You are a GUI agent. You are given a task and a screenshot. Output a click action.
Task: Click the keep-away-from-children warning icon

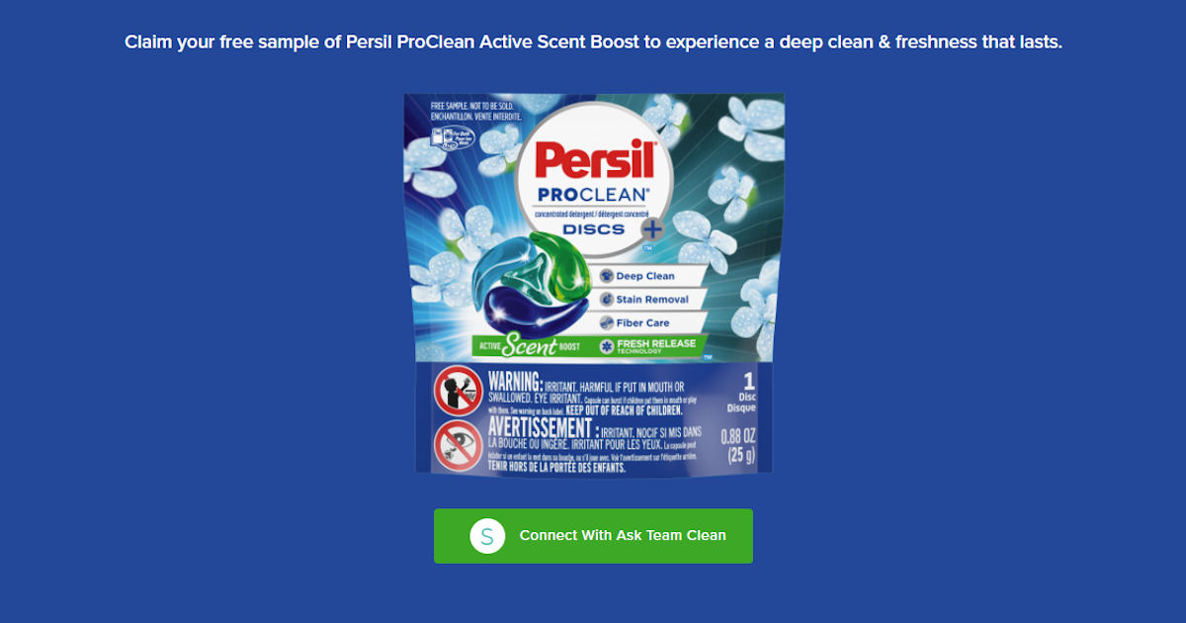[459, 390]
